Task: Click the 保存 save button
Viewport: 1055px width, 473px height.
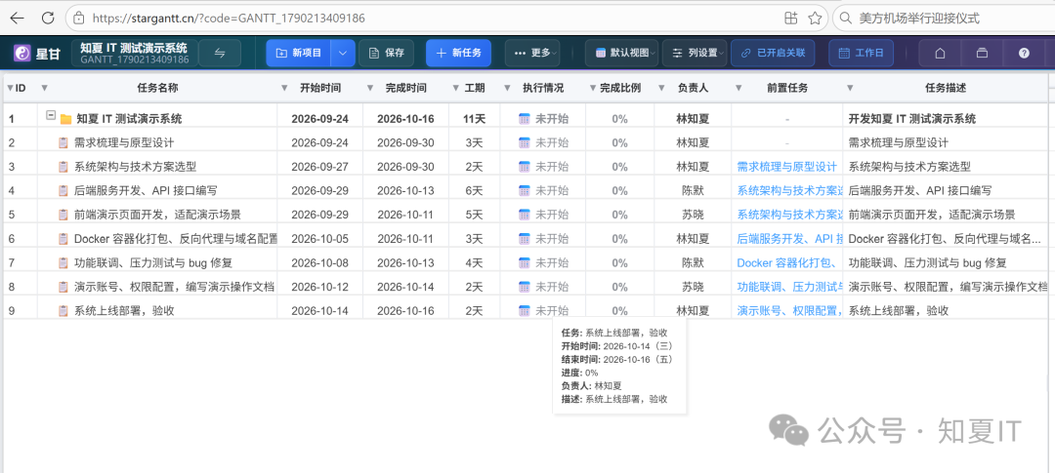Action: (x=387, y=53)
